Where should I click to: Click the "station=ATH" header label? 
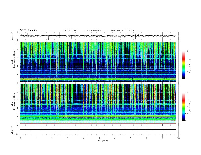(x=94, y=30)
